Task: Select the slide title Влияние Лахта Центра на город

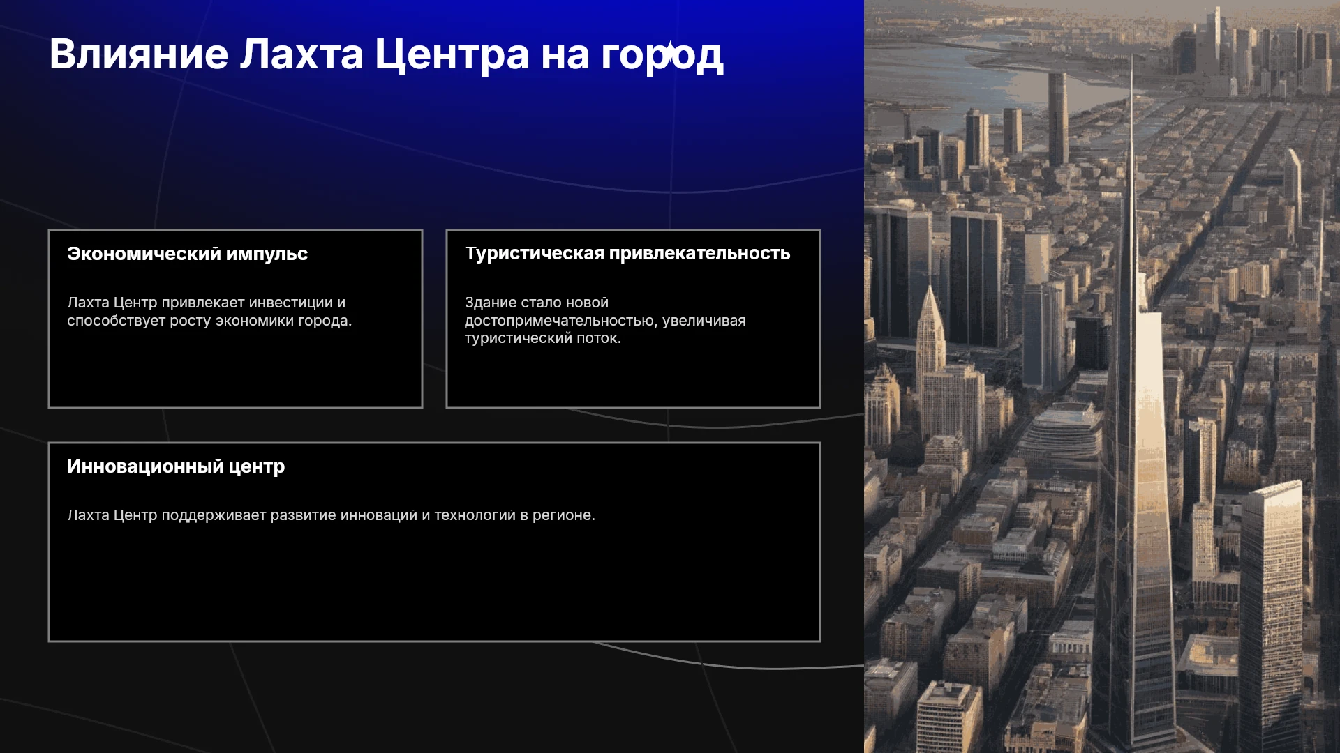Action: pos(386,54)
